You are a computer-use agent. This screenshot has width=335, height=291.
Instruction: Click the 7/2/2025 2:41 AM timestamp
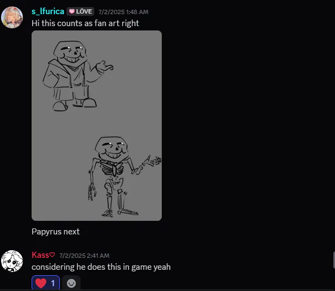click(x=84, y=256)
